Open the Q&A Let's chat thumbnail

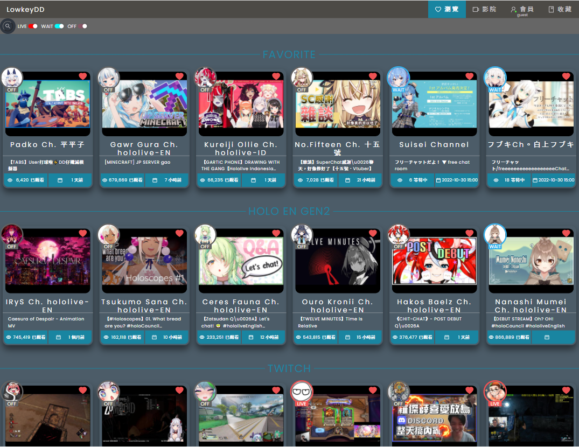241,261
